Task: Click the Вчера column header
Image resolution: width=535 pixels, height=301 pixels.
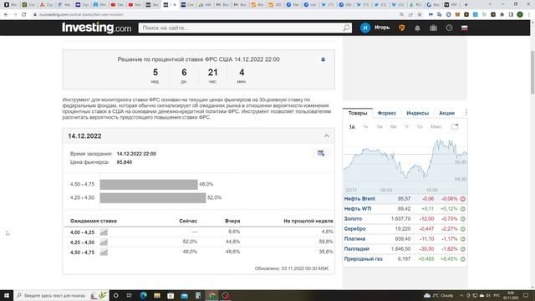Action: tap(232, 221)
